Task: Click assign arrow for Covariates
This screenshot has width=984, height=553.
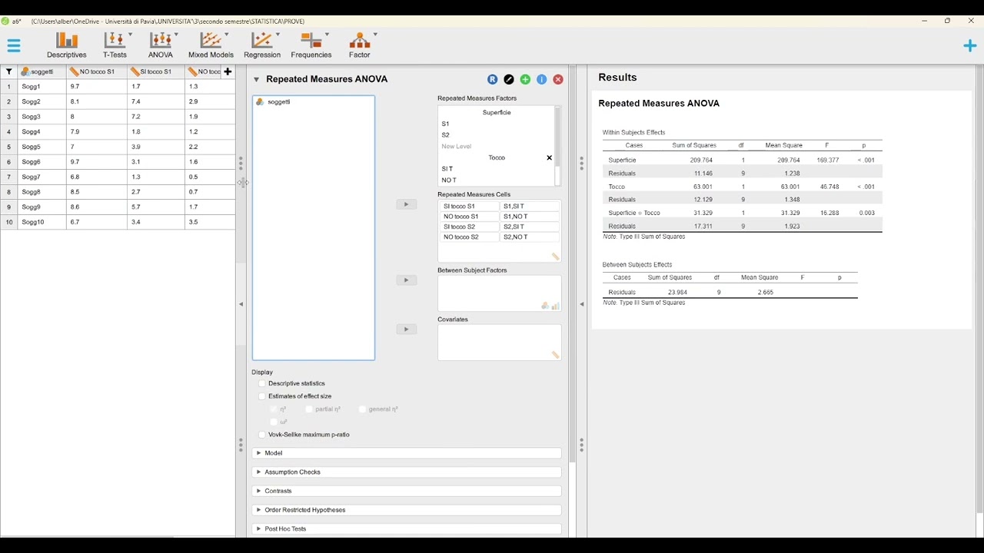Action: coord(406,329)
